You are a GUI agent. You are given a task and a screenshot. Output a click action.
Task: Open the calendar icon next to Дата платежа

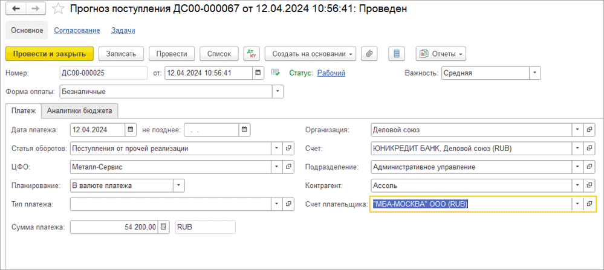pyautogui.click(x=131, y=129)
